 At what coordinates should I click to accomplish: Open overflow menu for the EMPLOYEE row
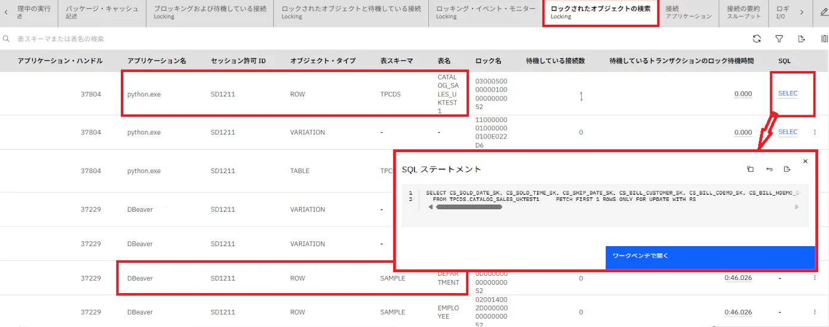(815, 312)
